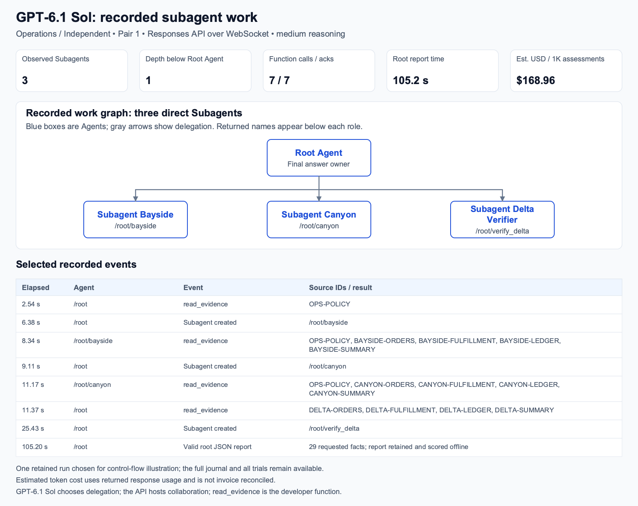
Task: Click the Operations / Independent subtitle line
Action: (180, 34)
